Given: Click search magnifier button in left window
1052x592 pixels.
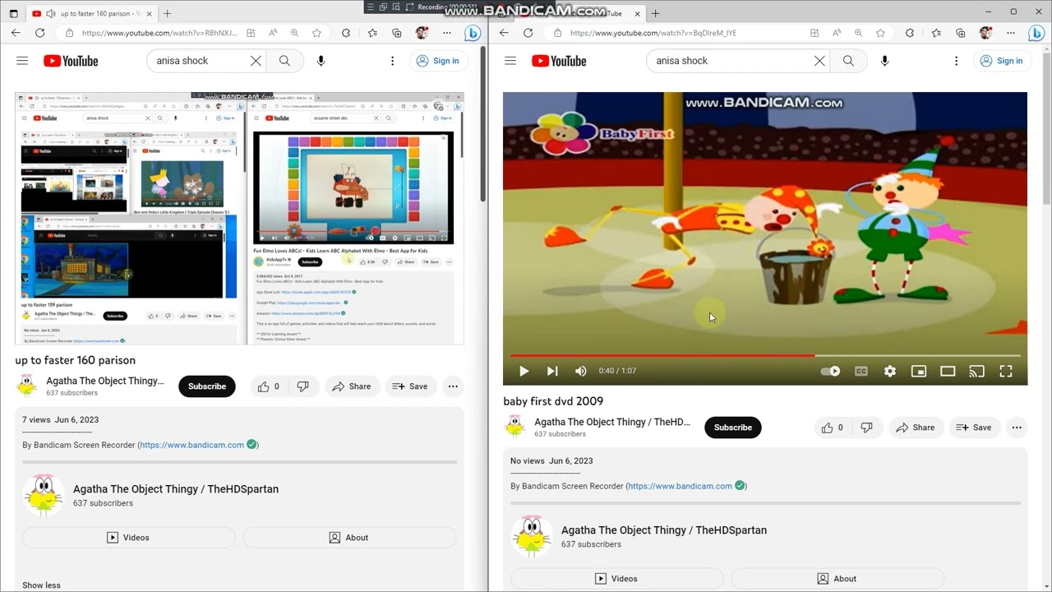Looking at the screenshot, I should click(x=284, y=61).
